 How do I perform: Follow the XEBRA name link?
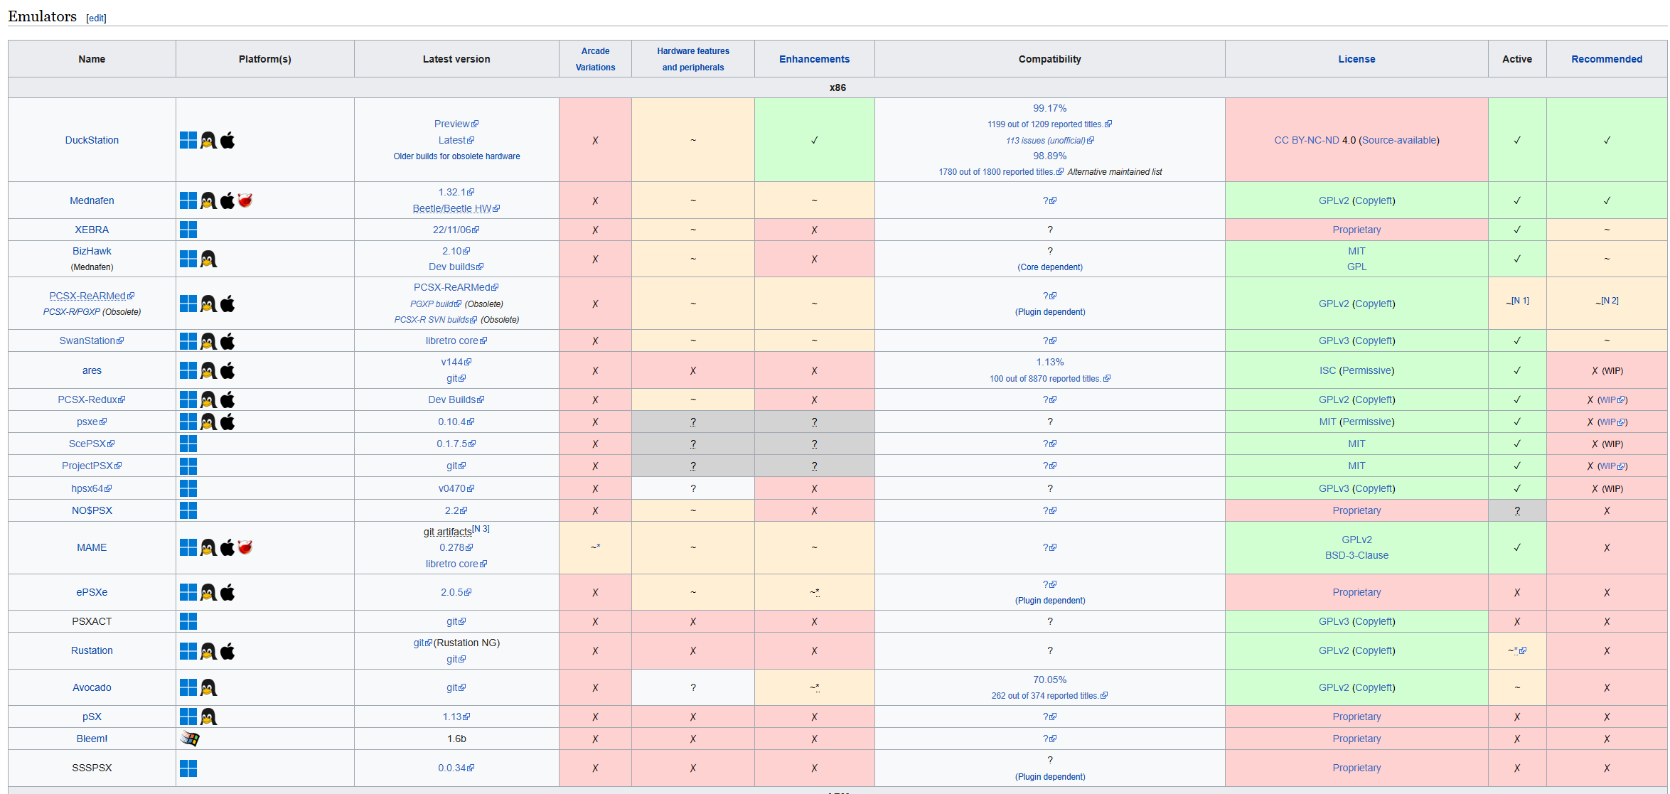92,230
